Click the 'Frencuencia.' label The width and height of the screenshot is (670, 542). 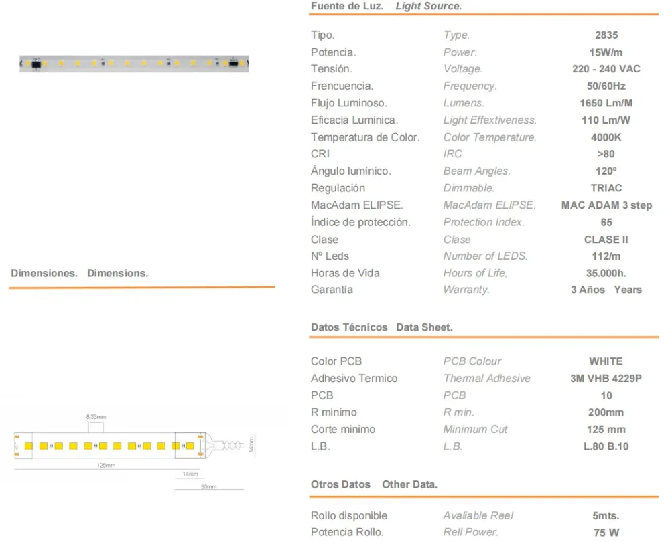[342, 86]
